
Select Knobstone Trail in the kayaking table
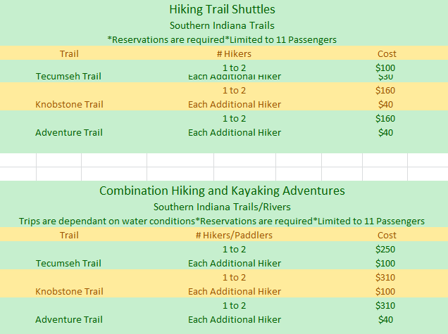[69, 291]
